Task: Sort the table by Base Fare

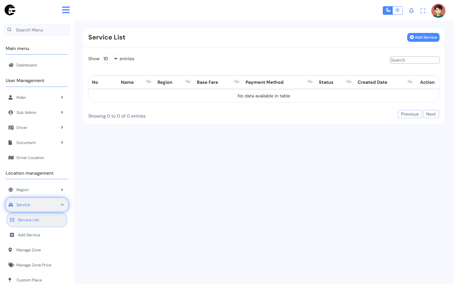Action: [218, 82]
